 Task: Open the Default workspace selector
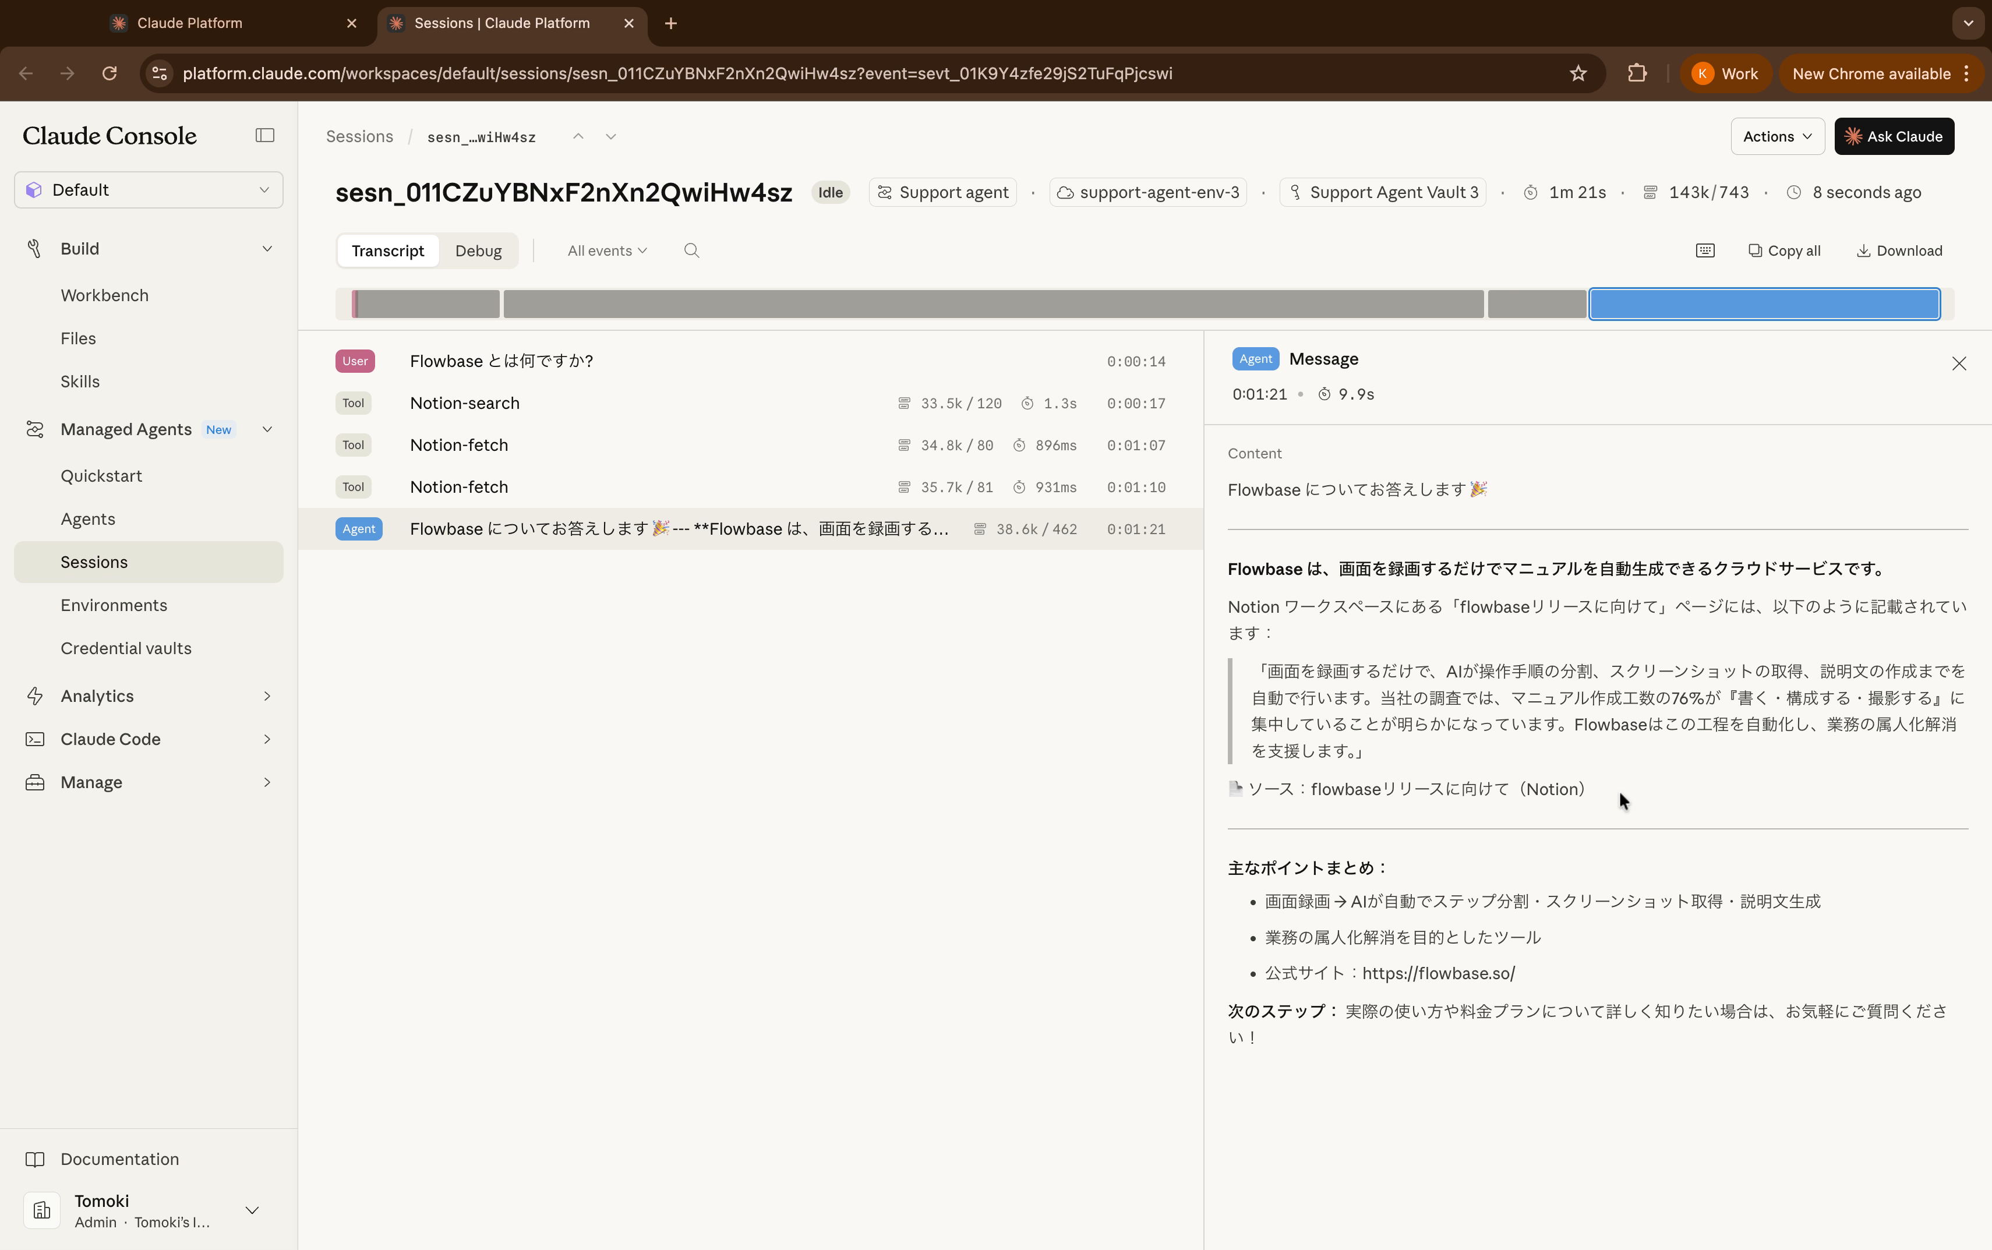click(x=149, y=190)
